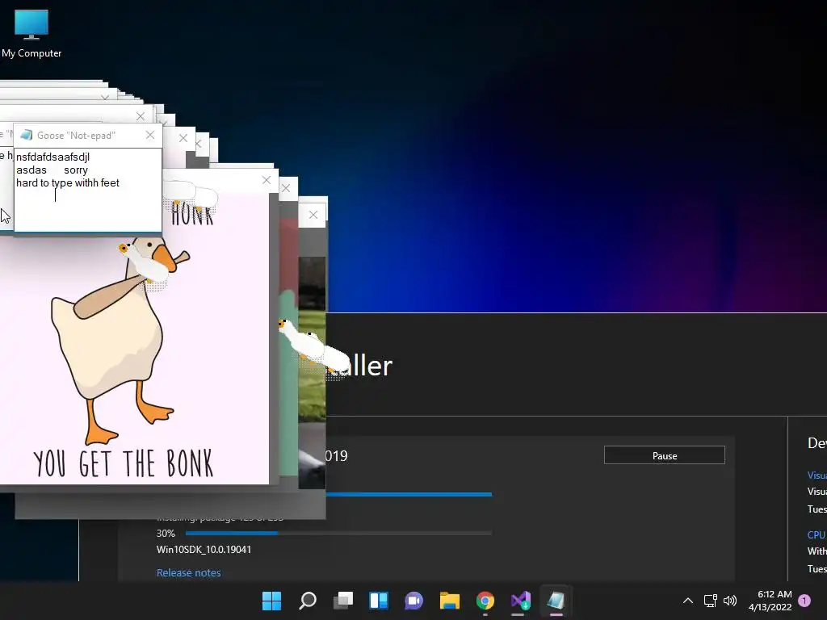Open the volume control in system tray
Image resolution: width=827 pixels, height=620 pixels.
730,601
